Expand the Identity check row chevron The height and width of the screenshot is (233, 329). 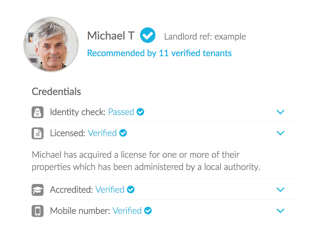pyautogui.click(x=281, y=112)
